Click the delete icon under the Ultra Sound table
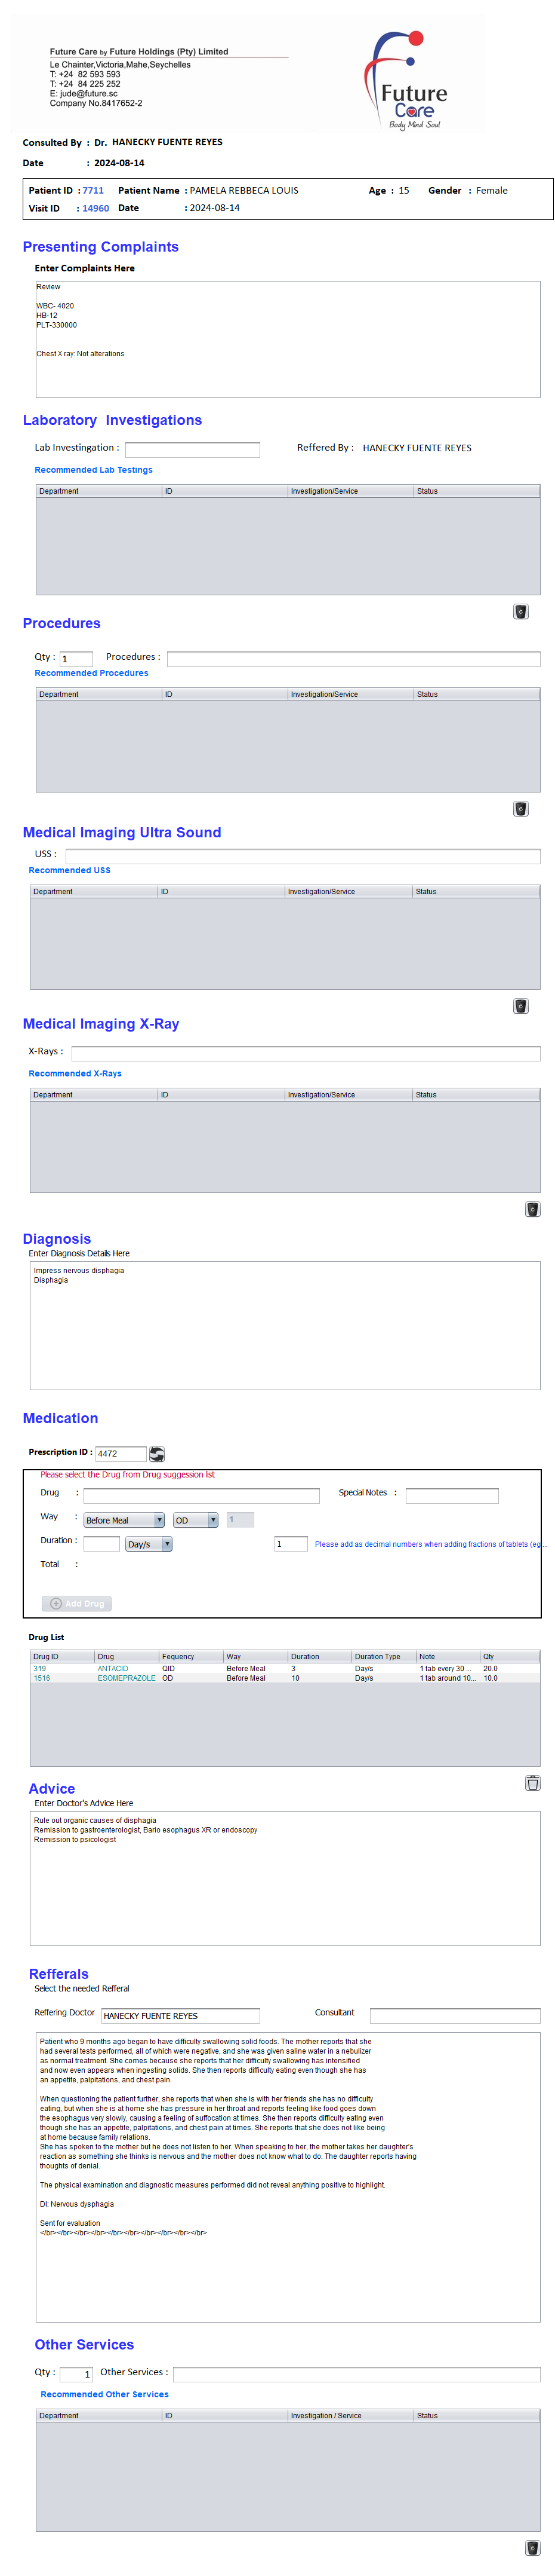Screen dimensions: 555x2576 pos(520,1005)
